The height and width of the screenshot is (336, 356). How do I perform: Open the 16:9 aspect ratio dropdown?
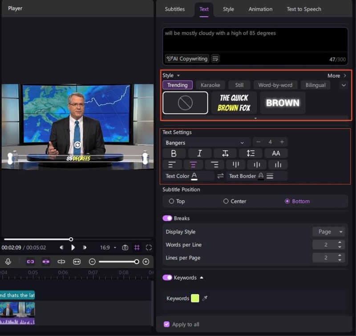click(x=108, y=247)
